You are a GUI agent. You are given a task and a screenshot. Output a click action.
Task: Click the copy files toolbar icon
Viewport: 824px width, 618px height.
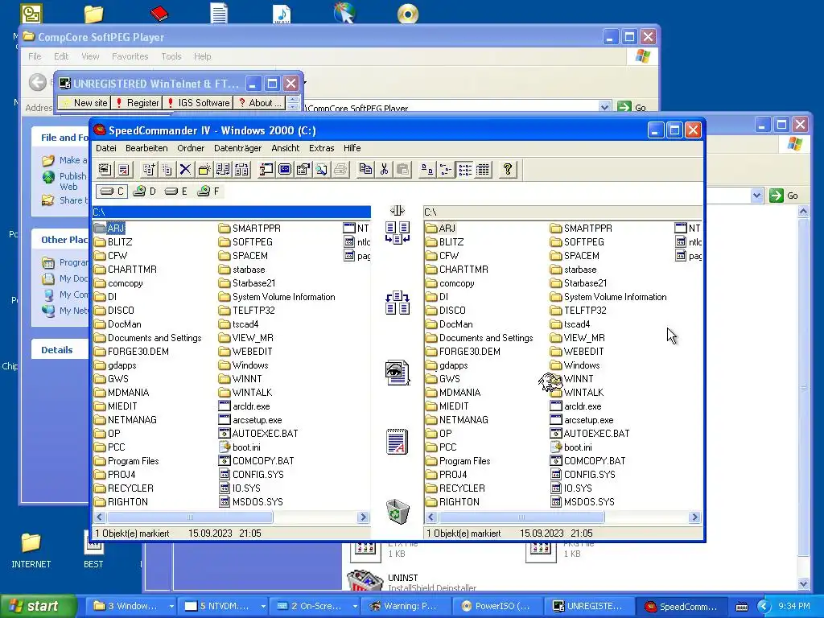tap(149, 170)
